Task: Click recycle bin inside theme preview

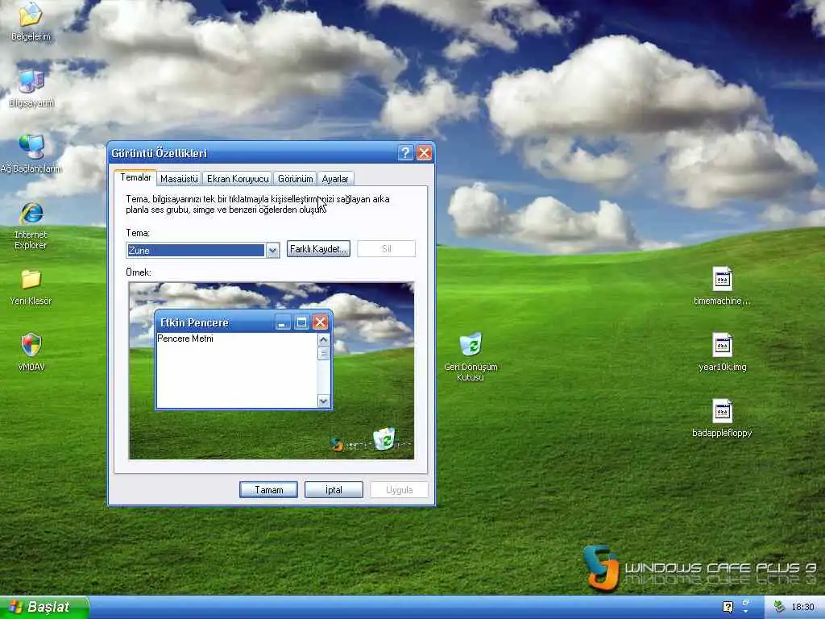Action: coord(384,438)
